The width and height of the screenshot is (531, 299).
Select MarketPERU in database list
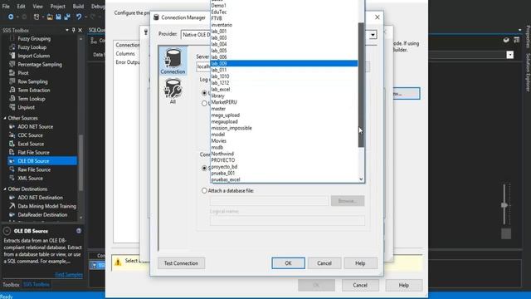point(284,102)
